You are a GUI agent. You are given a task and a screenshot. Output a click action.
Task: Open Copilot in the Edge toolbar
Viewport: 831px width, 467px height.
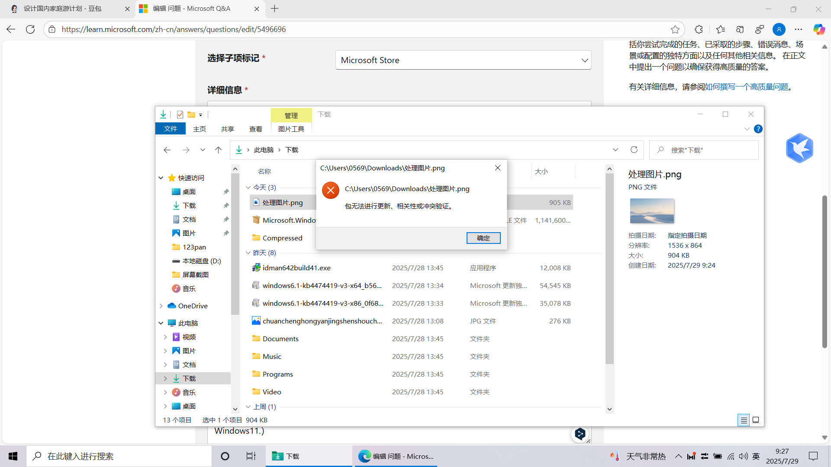coord(818,29)
